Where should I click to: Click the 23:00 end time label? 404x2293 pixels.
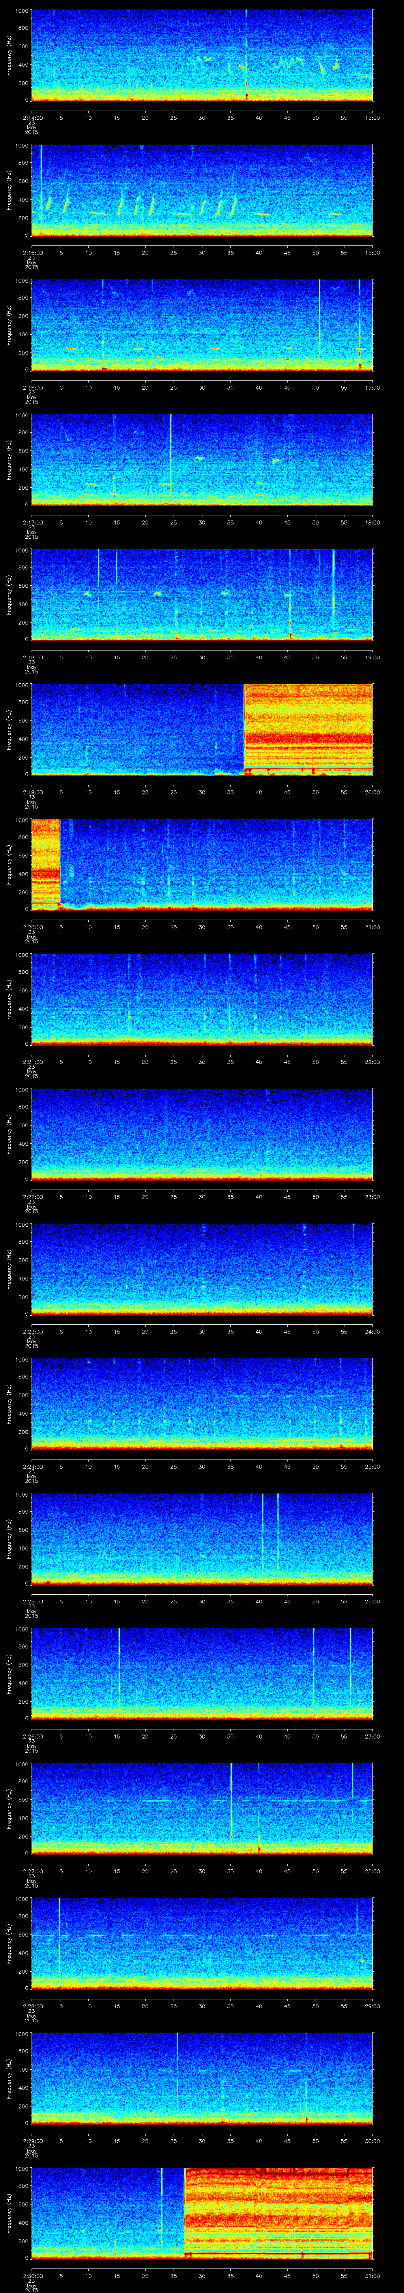373,1196
